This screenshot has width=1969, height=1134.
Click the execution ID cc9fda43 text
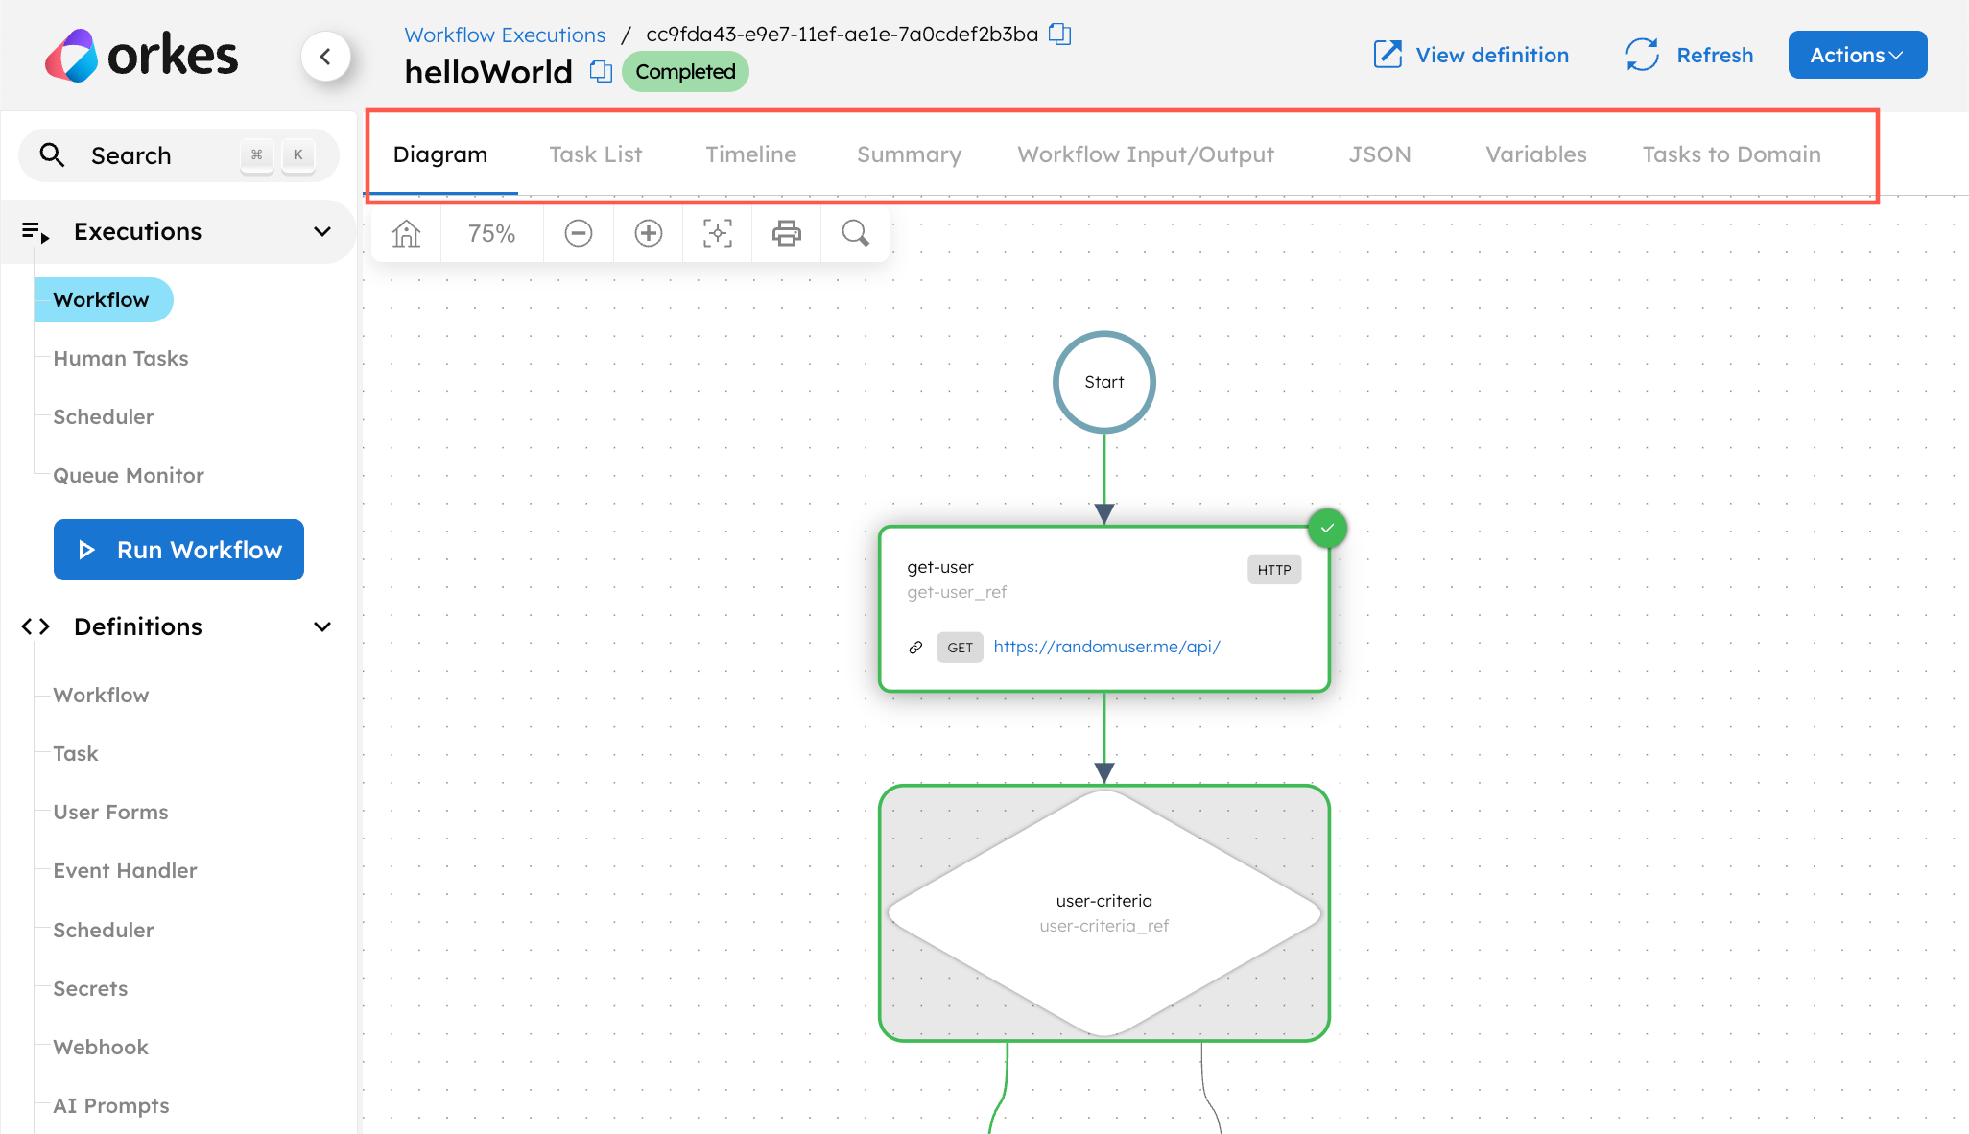pos(842,35)
